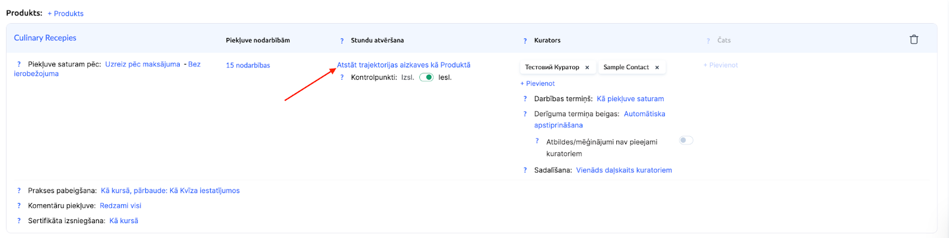Viewport: 949px width, 238px height.
Task: Open 15 nodarbības lessons link
Action: [248, 66]
